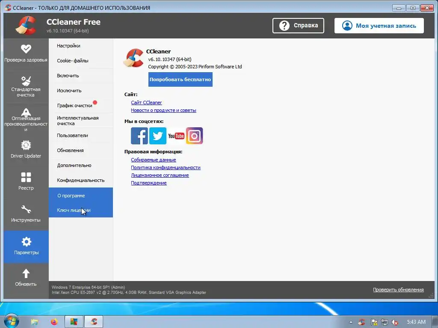Click the CCleaner logo in the header

26,25
